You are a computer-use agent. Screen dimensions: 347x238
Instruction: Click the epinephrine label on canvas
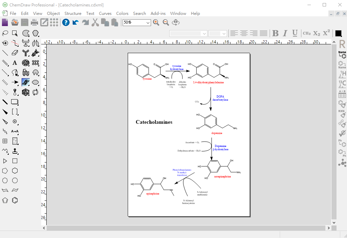153,194
